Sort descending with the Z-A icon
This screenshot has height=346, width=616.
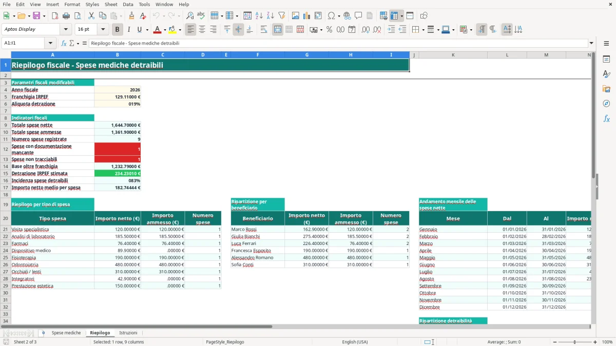click(271, 16)
